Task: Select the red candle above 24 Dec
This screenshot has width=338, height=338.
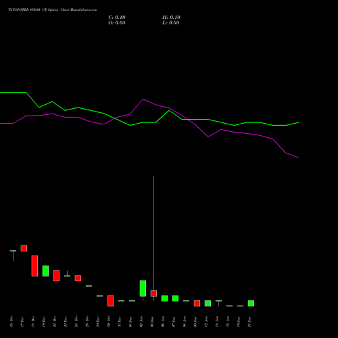Action: [x=78, y=278]
